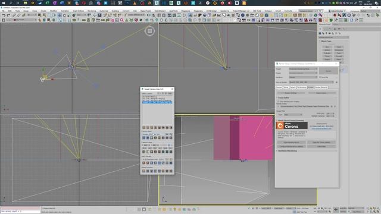Expand the Distributed Rendering rollout
Viewport: 381px width, 214px height.
287,150
